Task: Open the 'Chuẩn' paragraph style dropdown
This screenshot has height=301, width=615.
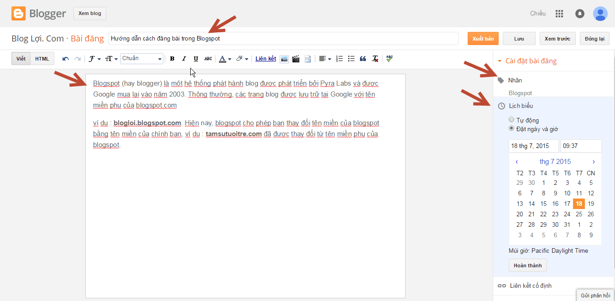Action: pos(141,59)
